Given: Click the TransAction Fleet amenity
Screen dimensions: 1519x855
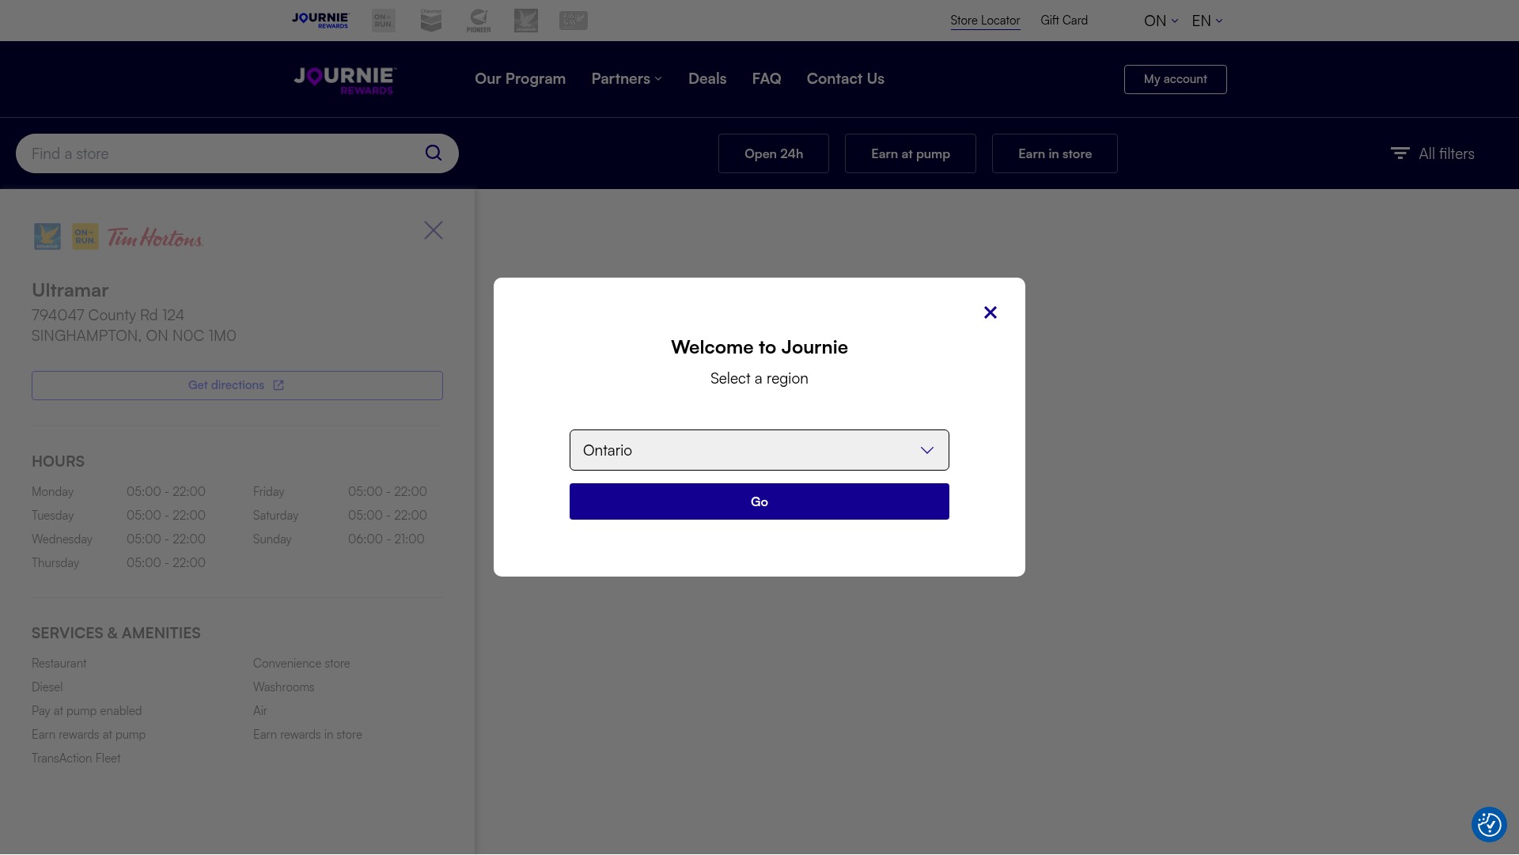Looking at the screenshot, I should 76,759.
